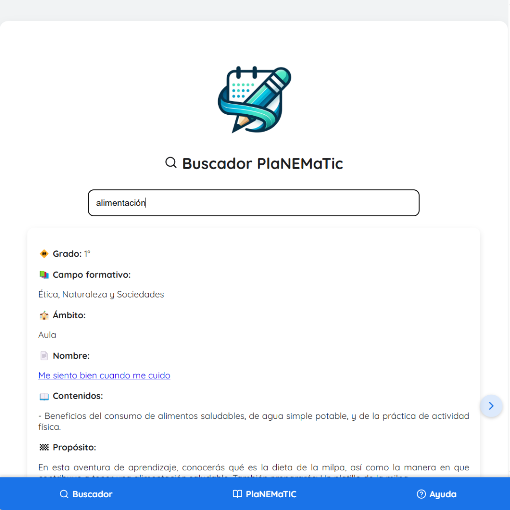510x510 pixels.
Task: Click the book icon beside PlaNEMaTic label
Action: pos(237,494)
